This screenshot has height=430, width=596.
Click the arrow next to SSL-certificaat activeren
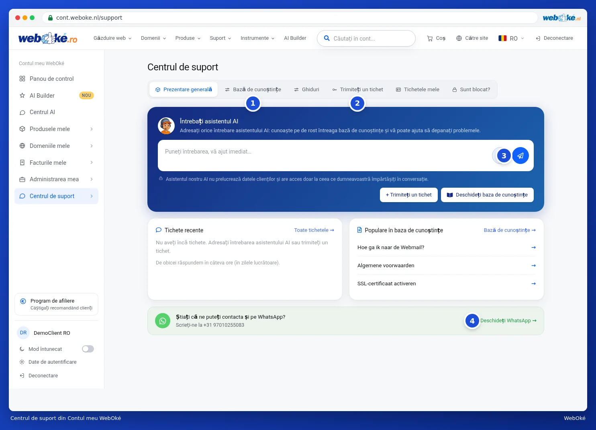[533, 284]
